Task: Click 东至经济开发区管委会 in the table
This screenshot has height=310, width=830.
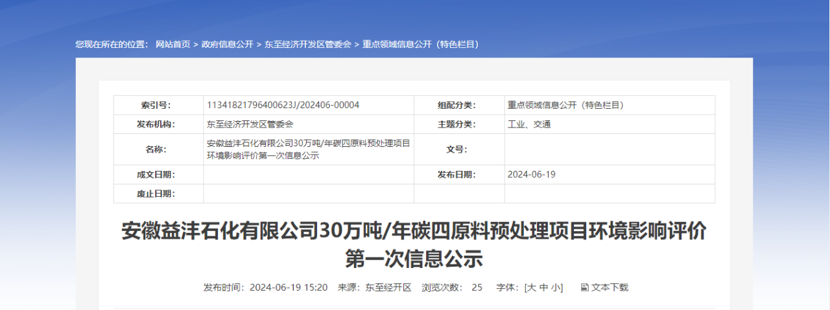Action: pos(250,124)
